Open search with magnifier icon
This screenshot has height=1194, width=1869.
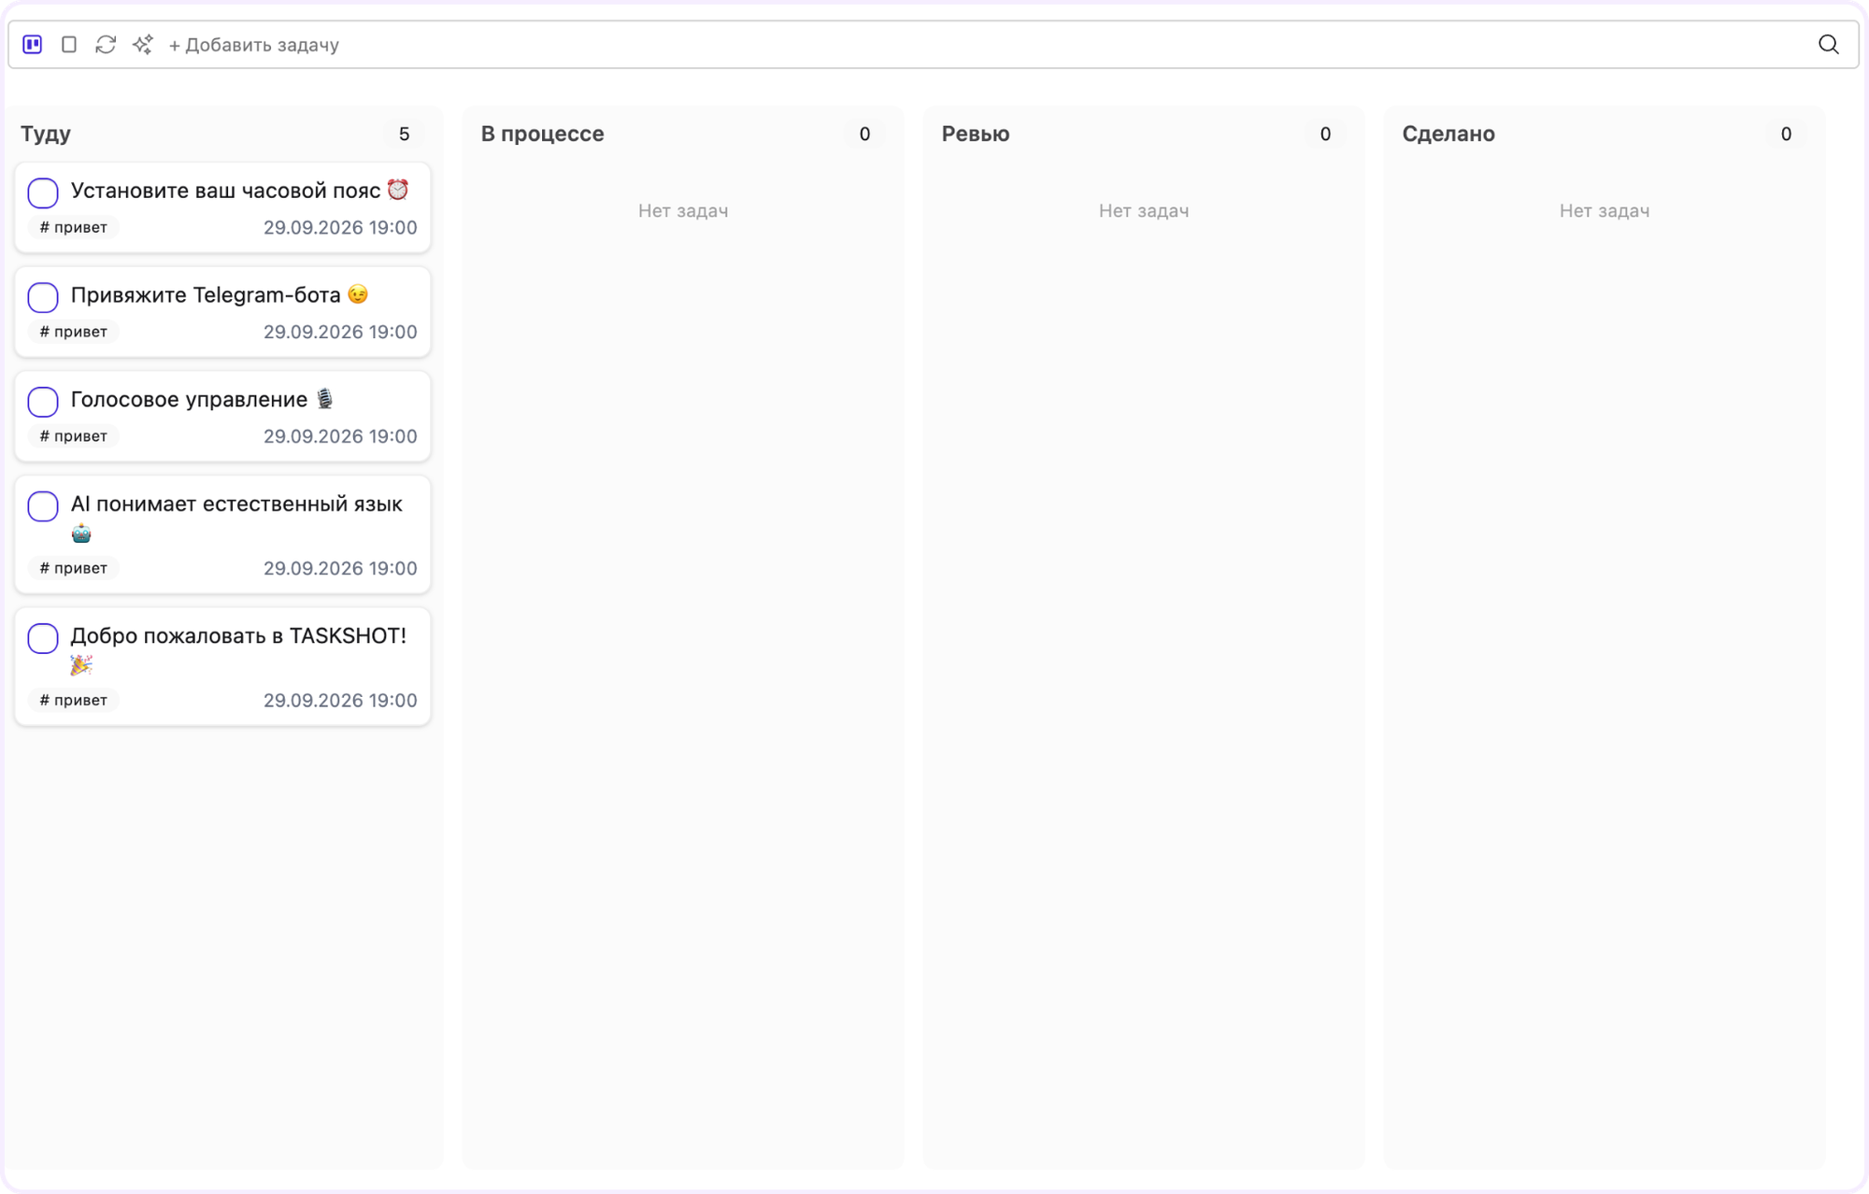pyautogui.click(x=1829, y=45)
